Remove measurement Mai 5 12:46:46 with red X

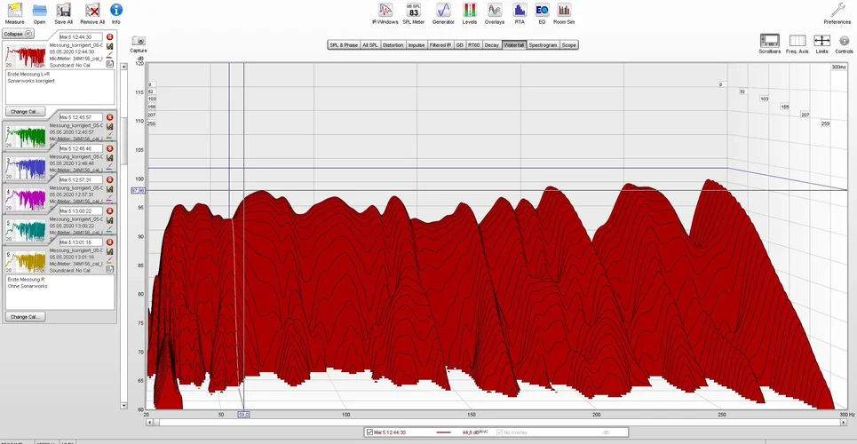click(110, 148)
